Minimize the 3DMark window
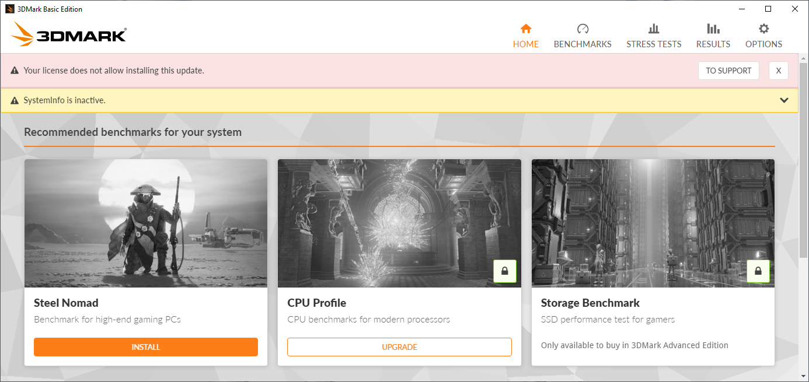 [741, 9]
